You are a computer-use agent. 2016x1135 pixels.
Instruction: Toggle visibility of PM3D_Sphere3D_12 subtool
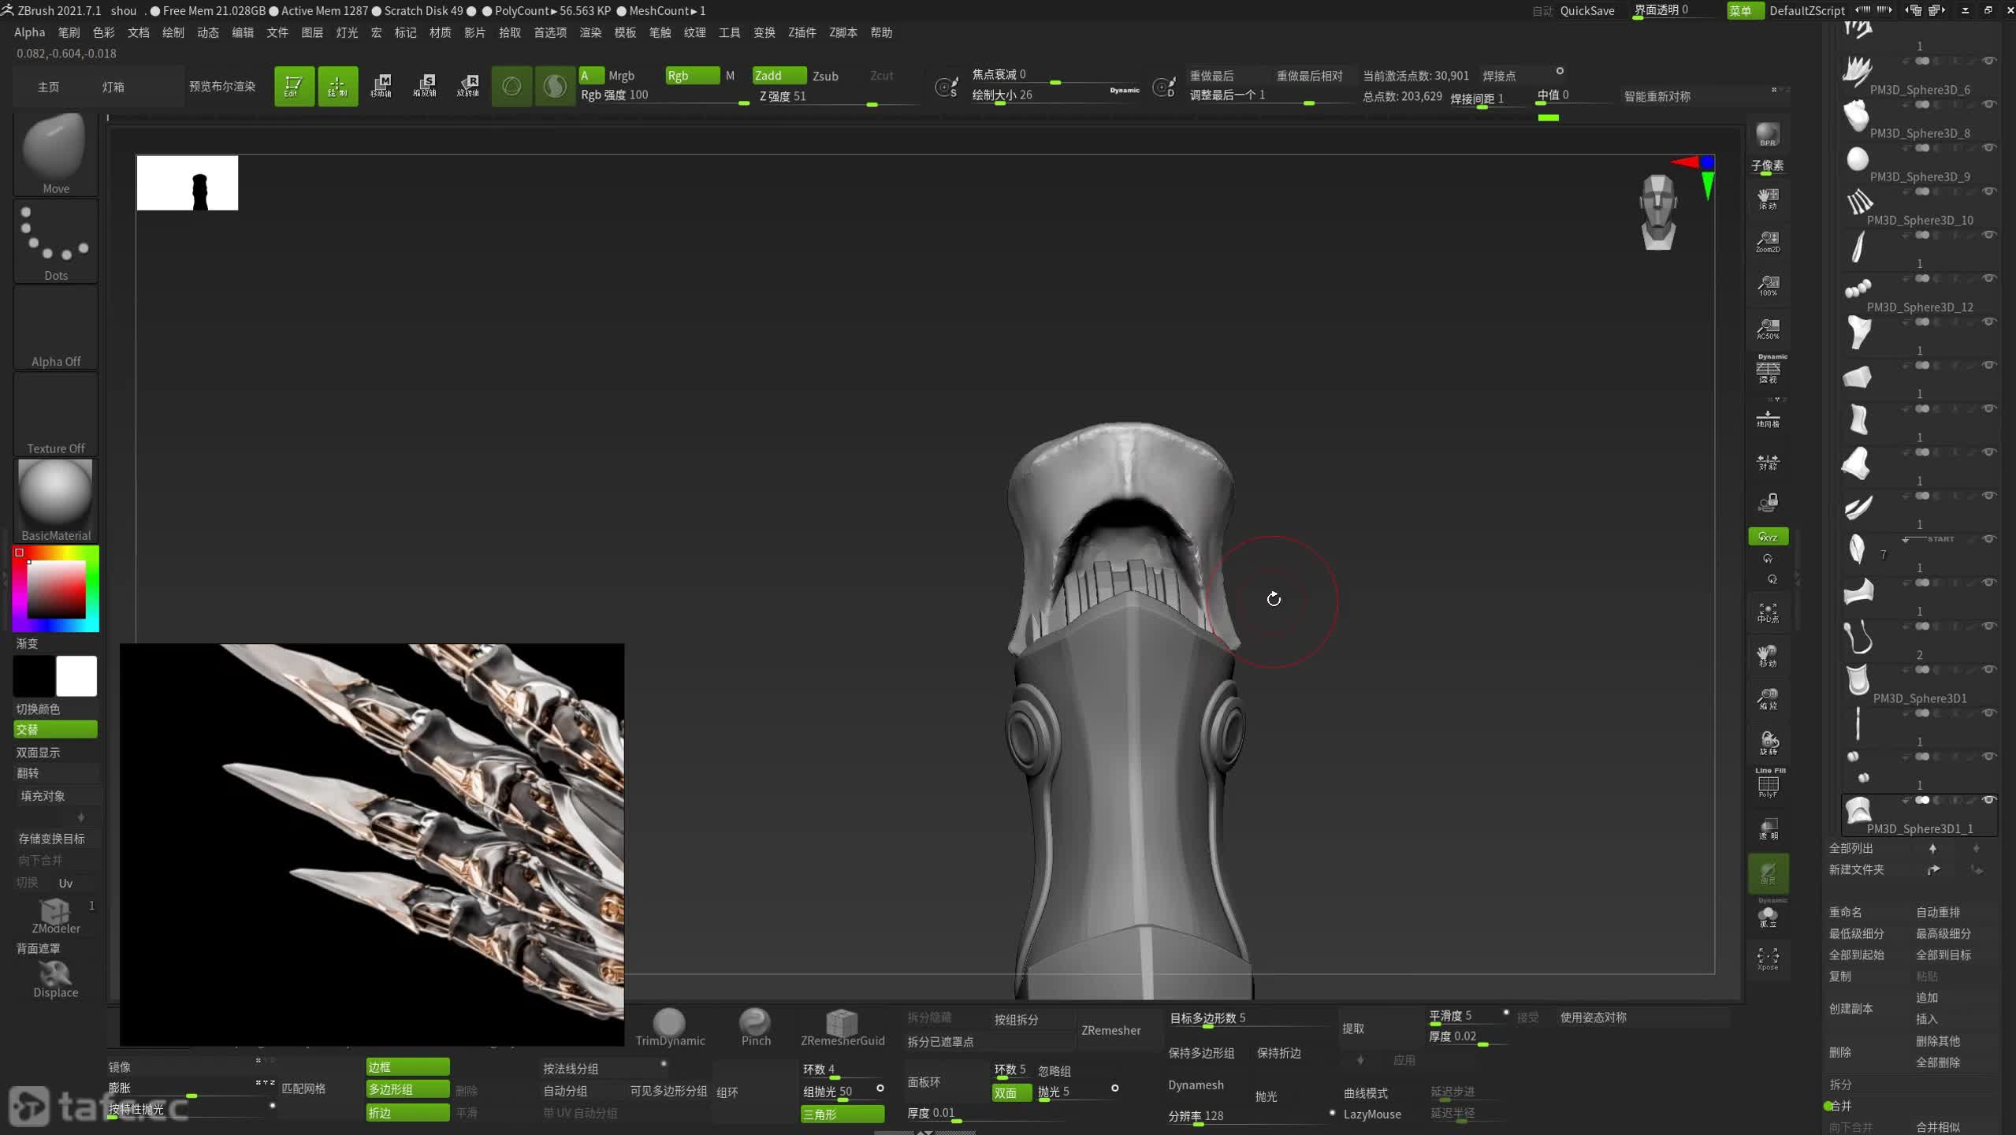(x=1989, y=278)
